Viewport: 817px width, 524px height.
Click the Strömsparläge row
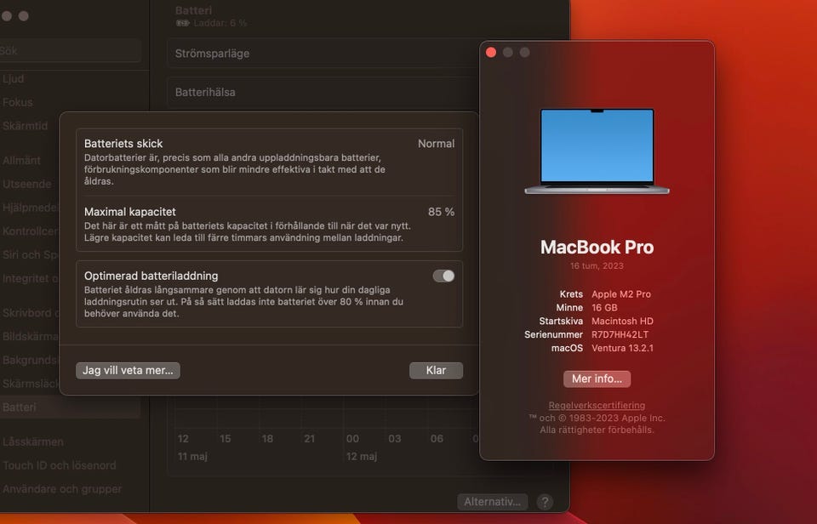pyautogui.click(x=322, y=53)
